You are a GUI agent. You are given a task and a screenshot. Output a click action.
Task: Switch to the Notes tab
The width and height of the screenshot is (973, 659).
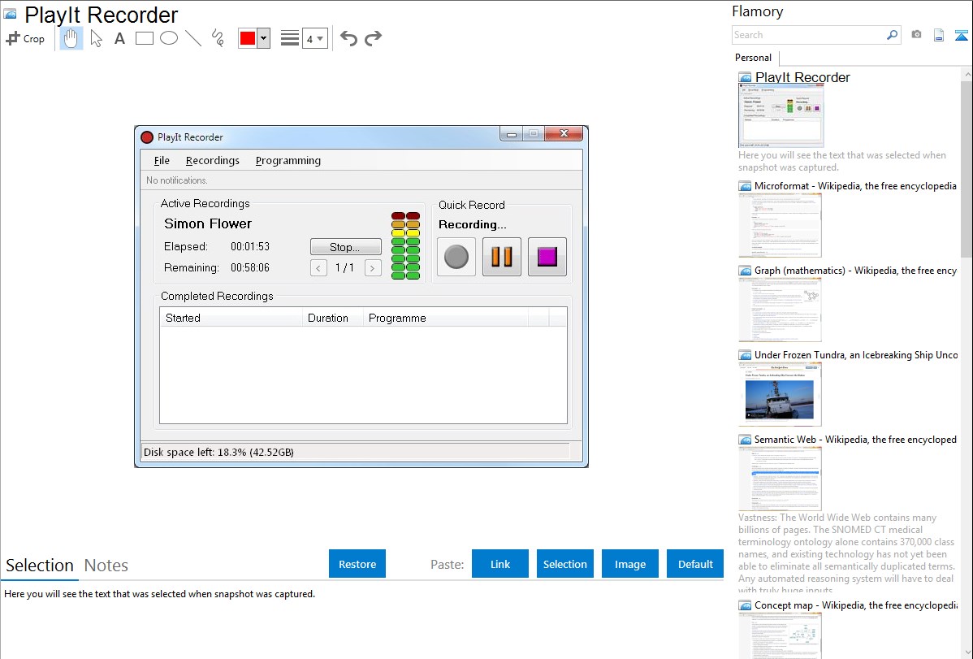[106, 566]
